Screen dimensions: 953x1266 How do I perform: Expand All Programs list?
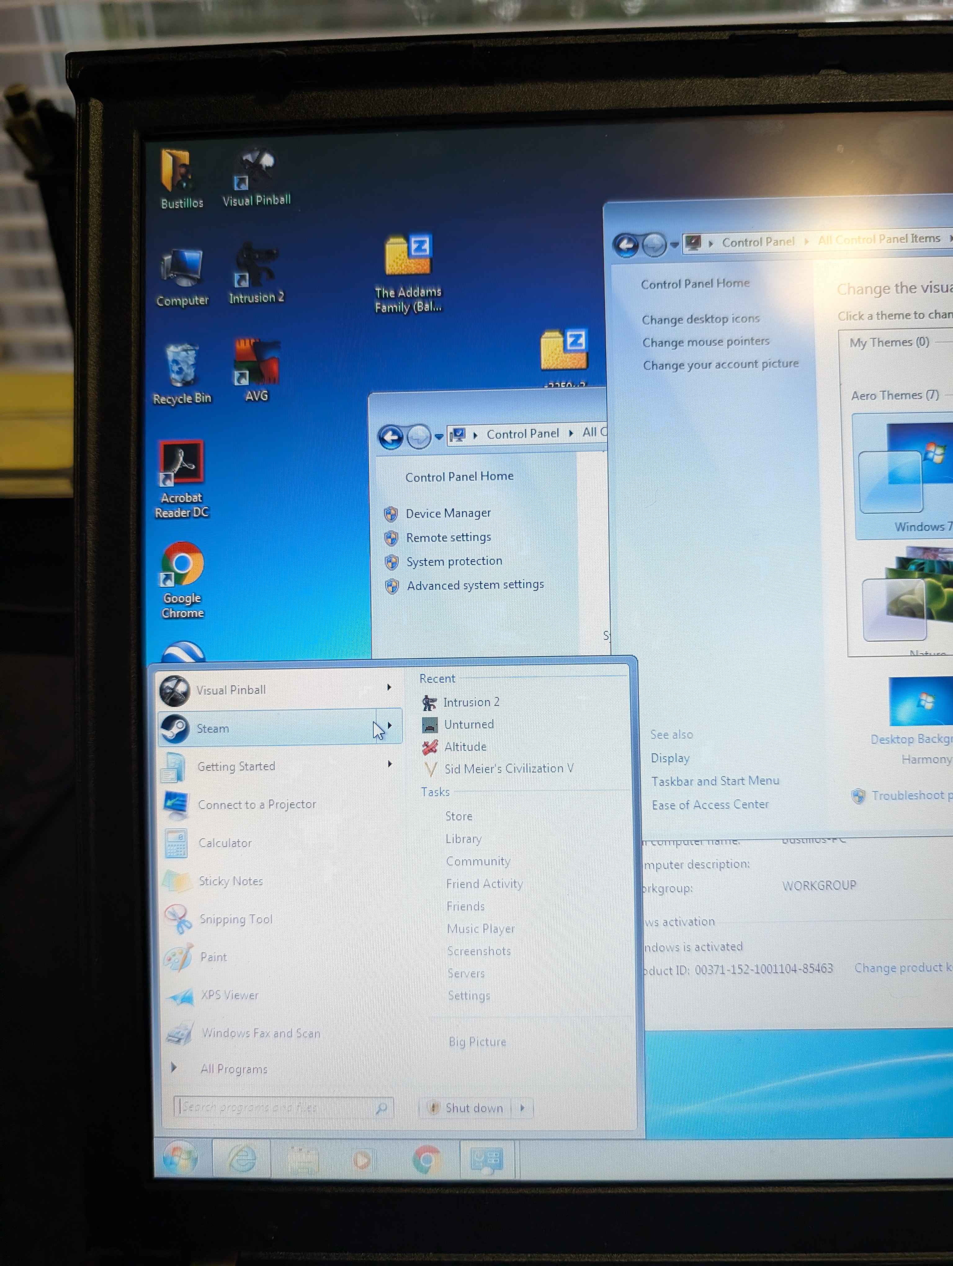point(233,1069)
